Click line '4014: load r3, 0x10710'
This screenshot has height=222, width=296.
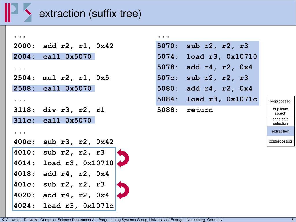pos(63,163)
